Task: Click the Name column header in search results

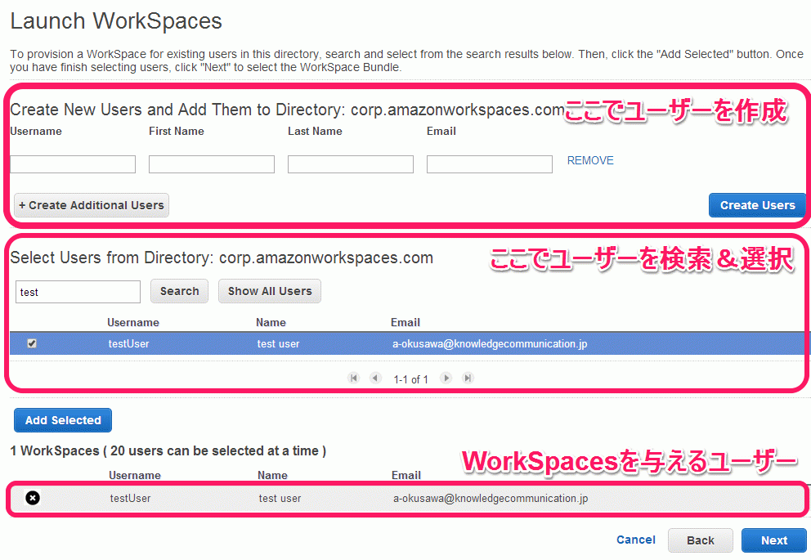Action: click(271, 323)
